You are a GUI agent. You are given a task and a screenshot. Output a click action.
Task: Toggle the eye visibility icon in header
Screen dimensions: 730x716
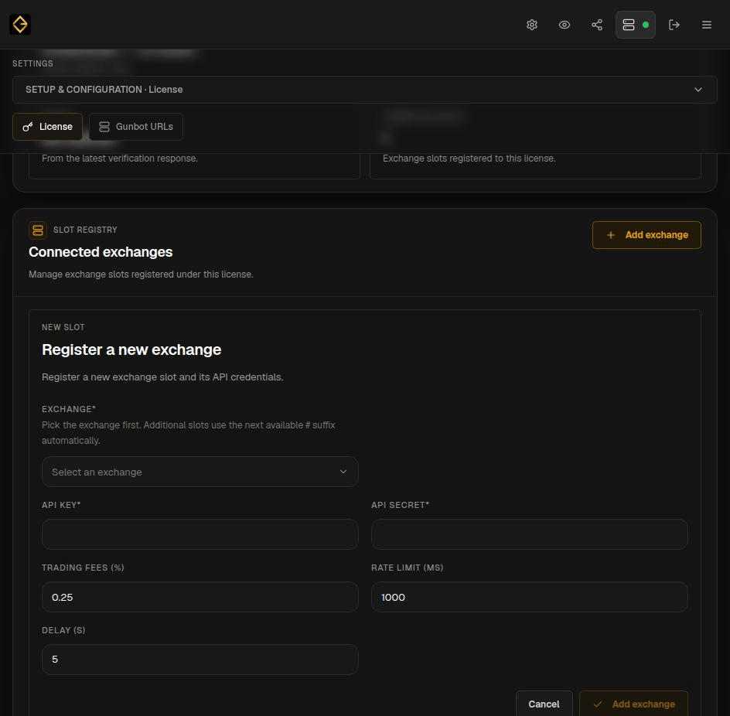(x=565, y=25)
